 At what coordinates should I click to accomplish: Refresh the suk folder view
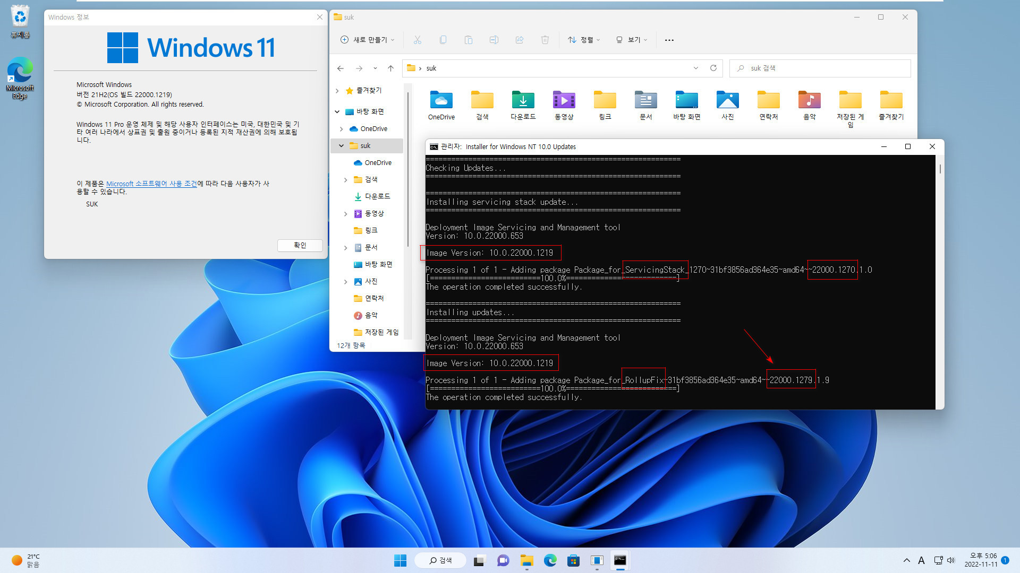713,68
